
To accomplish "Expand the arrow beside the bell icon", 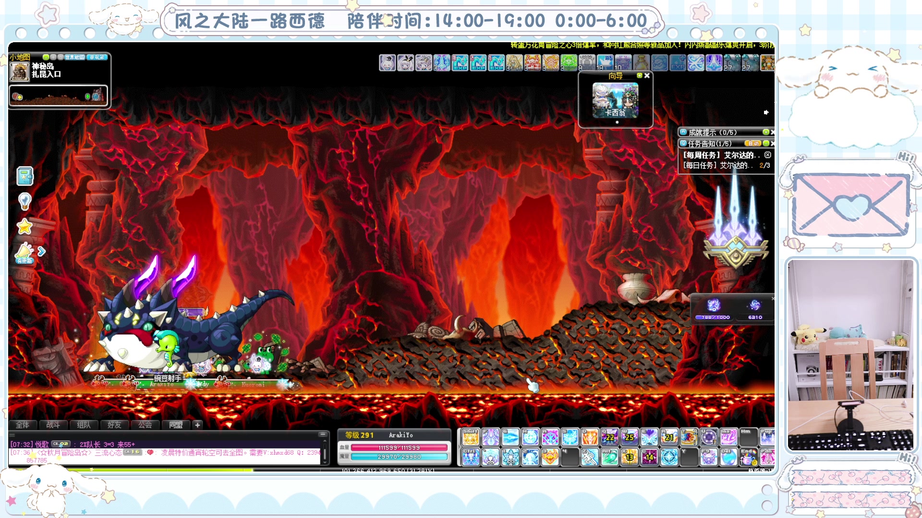I will [x=42, y=251].
